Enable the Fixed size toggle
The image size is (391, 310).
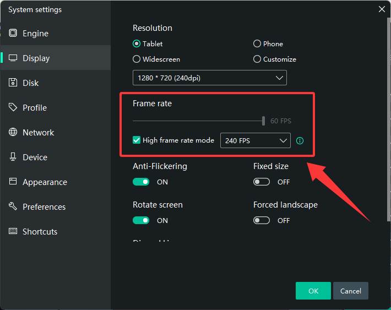[x=262, y=182]
